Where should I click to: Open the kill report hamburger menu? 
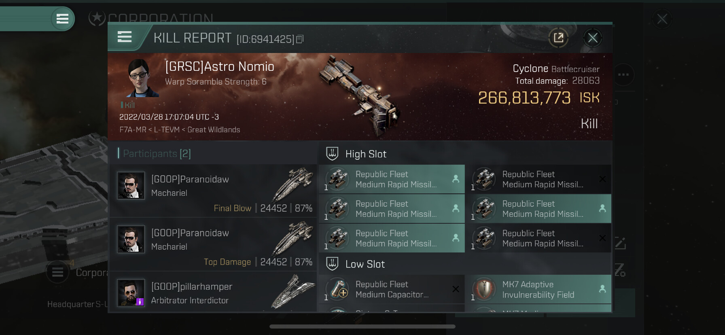(x=125, y=37)
